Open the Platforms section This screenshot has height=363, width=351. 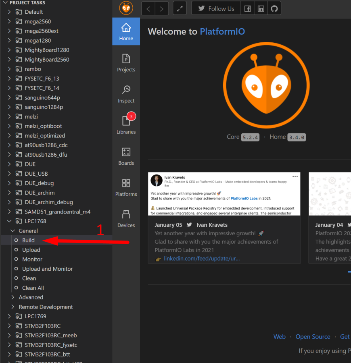point(126,187)
